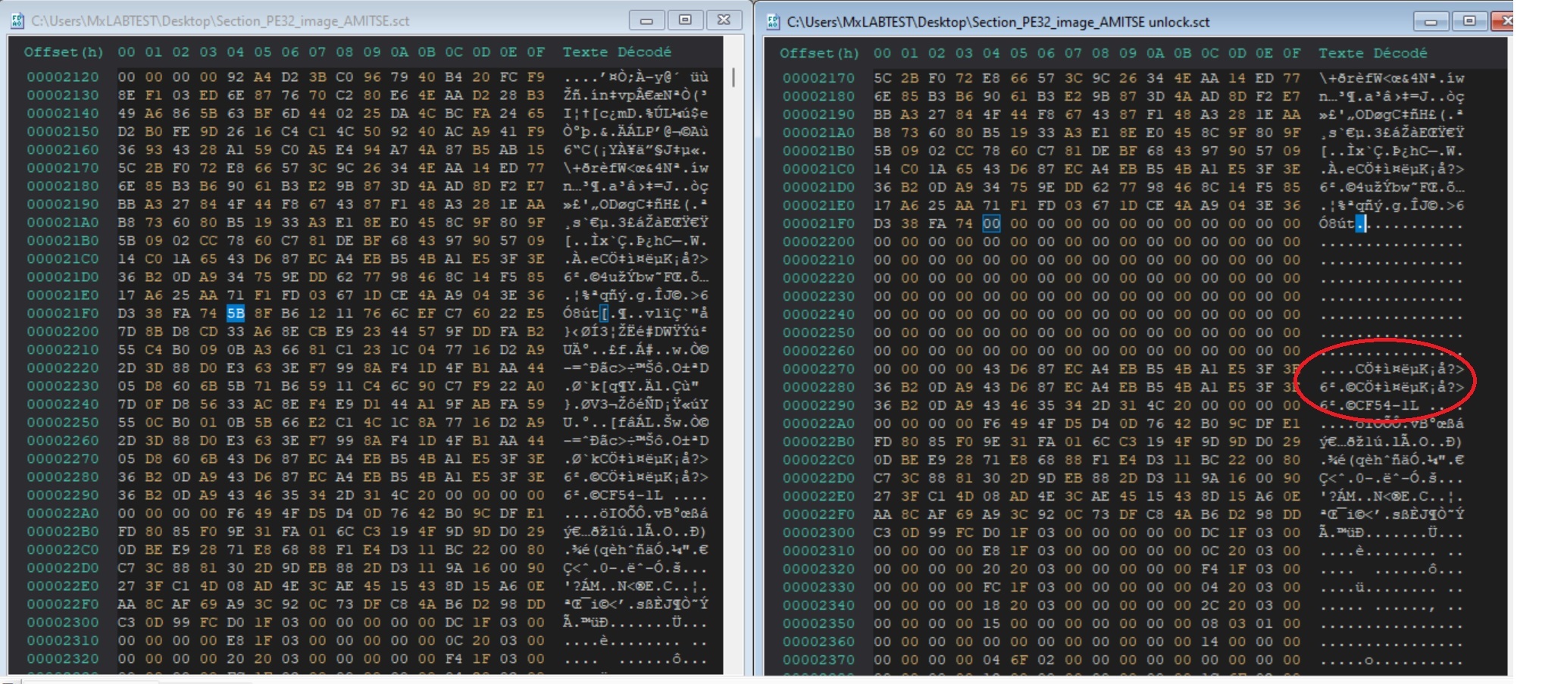Viewport: 1564px width, 684px height.
Task: Click left window title path text
Action: [x=220, y=20]
